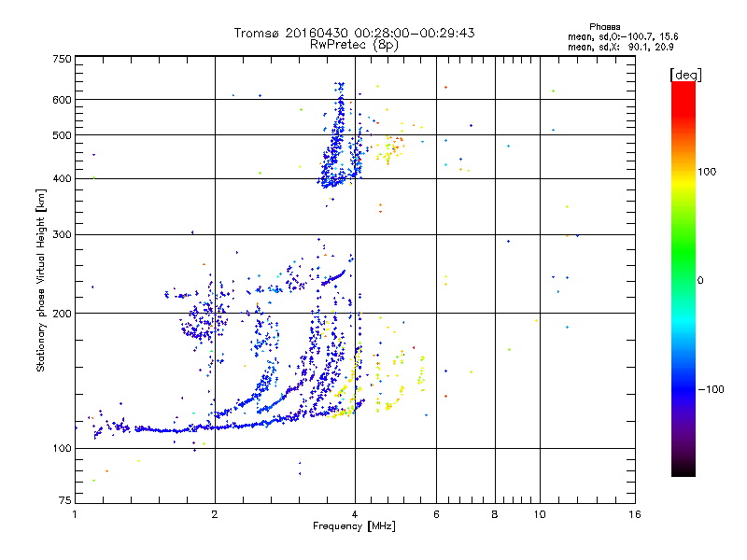
Task: Click the x-axis tick label '2'
Action: 215,514
